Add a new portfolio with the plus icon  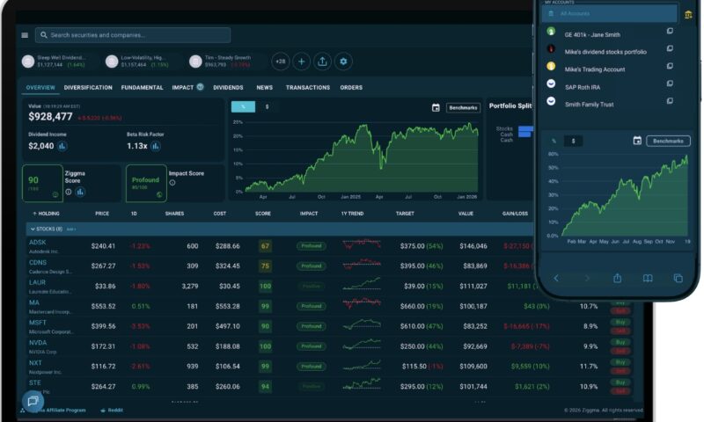click(x=301, y=62)
